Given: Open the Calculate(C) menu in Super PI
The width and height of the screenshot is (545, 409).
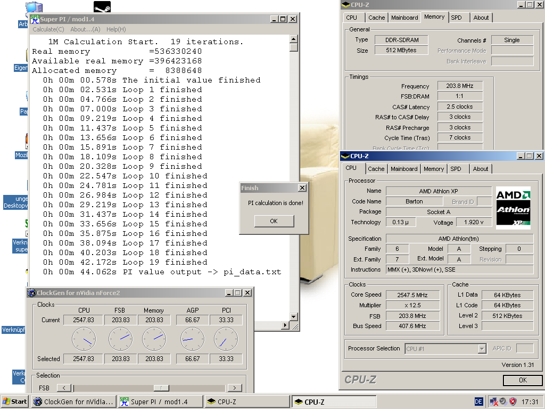Looking at the screenshot, I should point(48,30).
